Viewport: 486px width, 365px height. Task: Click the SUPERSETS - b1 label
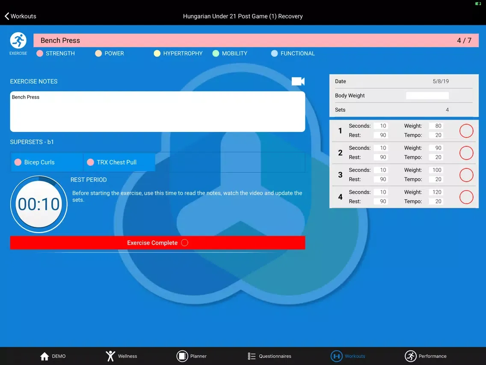(x=32, y=142)
